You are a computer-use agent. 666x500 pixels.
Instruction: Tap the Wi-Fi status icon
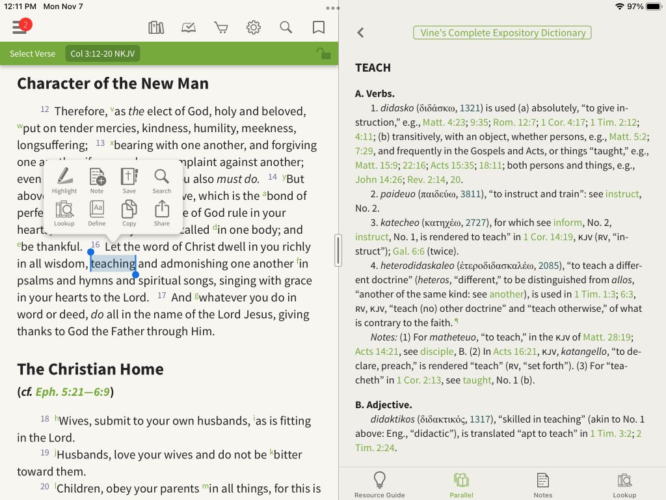point(620,7)
